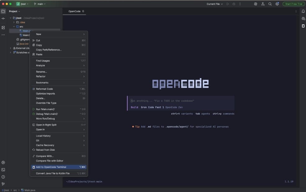Open the main branch dropdown
This screenshot has height=192, width=306.
pyautogui.click(x=40, y=4)
